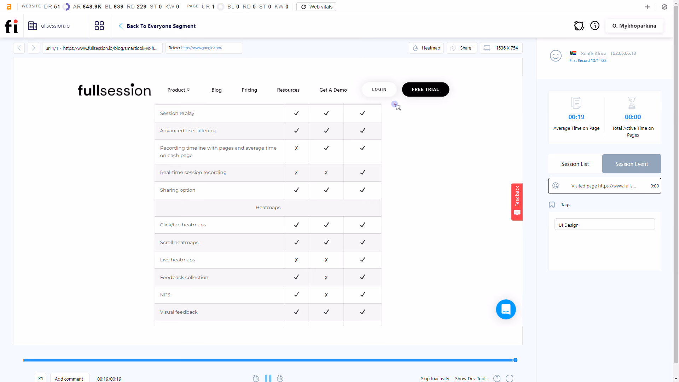Open the Referer google.com link

pos(202,48)
